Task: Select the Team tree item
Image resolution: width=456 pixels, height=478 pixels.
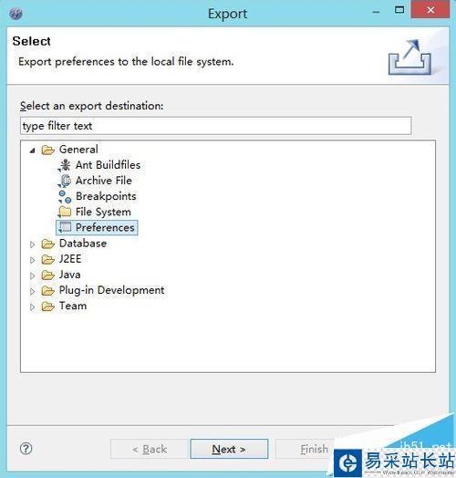Action: 73,306
